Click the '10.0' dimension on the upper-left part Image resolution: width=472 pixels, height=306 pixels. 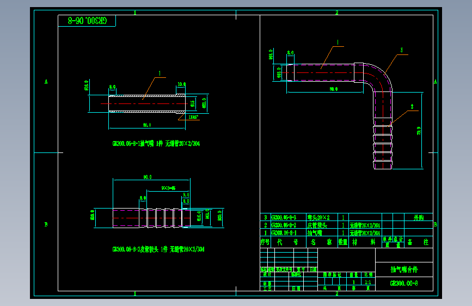pos(181,84)
